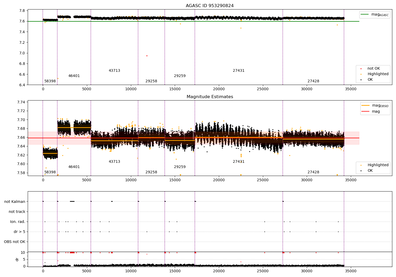The height and width of the screenshot is (277, 396).
Task: Click the 7.58 tick on the Magnitude Estimates axis
Action: 21,173
